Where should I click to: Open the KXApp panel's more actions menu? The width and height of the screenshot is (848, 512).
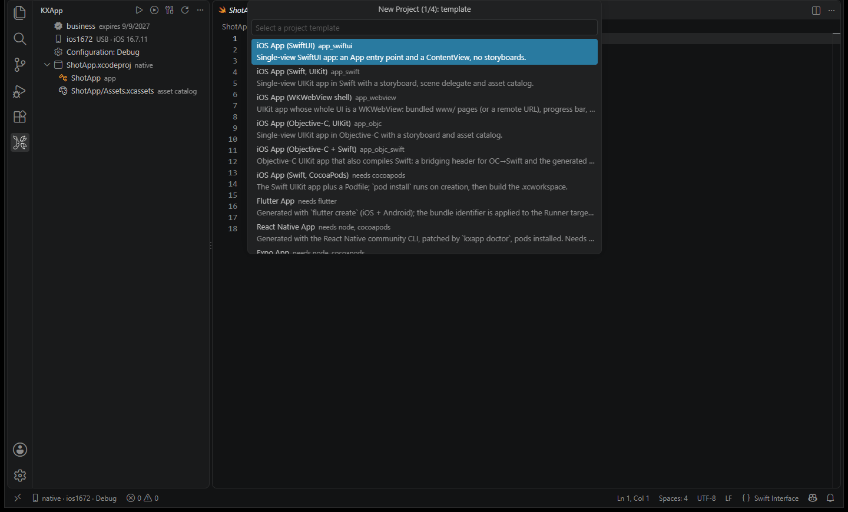[200, 10]
